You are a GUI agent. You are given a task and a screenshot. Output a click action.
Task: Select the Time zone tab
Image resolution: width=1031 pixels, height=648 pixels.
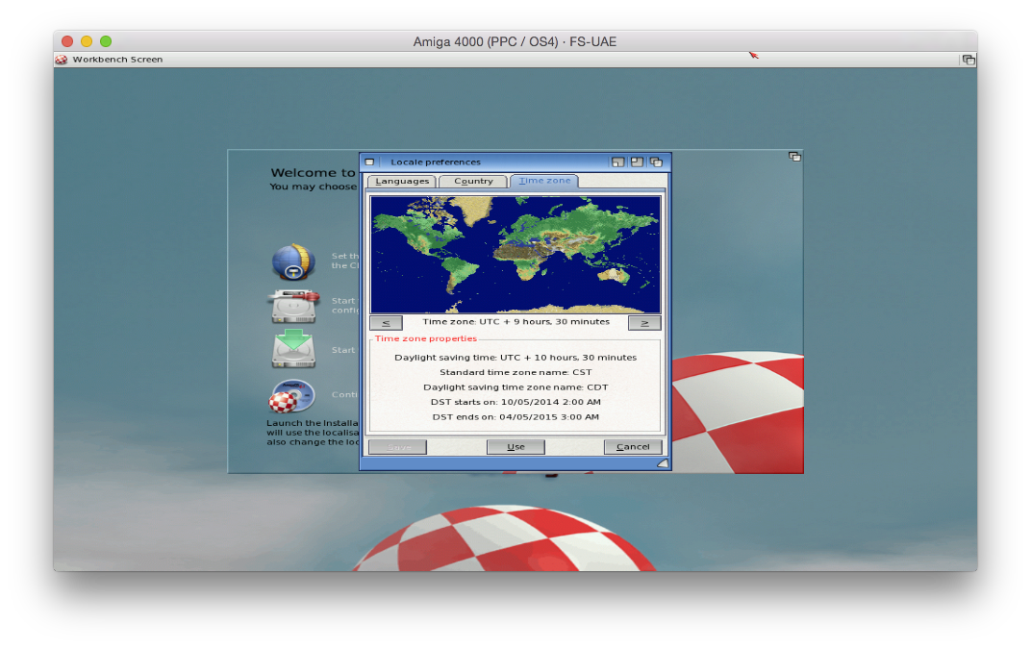pos(544,181)
